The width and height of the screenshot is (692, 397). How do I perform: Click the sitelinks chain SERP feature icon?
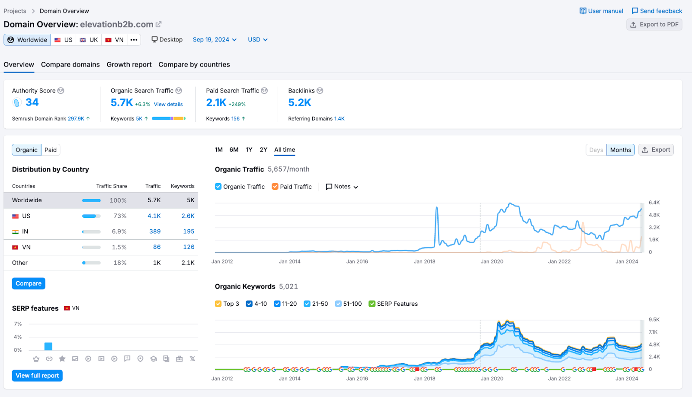(x=49, y=359)
